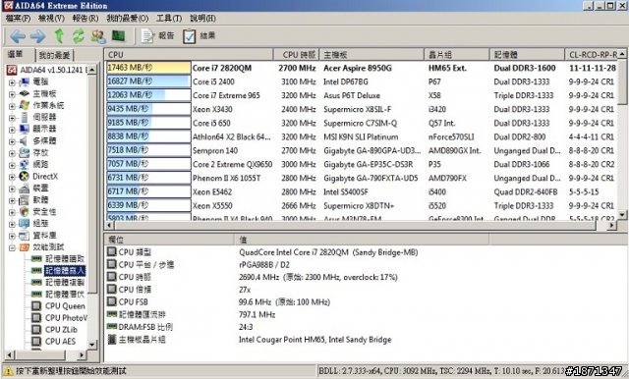
Task: Collapse the 效能測試 tree node
Action: click(12, 248)
